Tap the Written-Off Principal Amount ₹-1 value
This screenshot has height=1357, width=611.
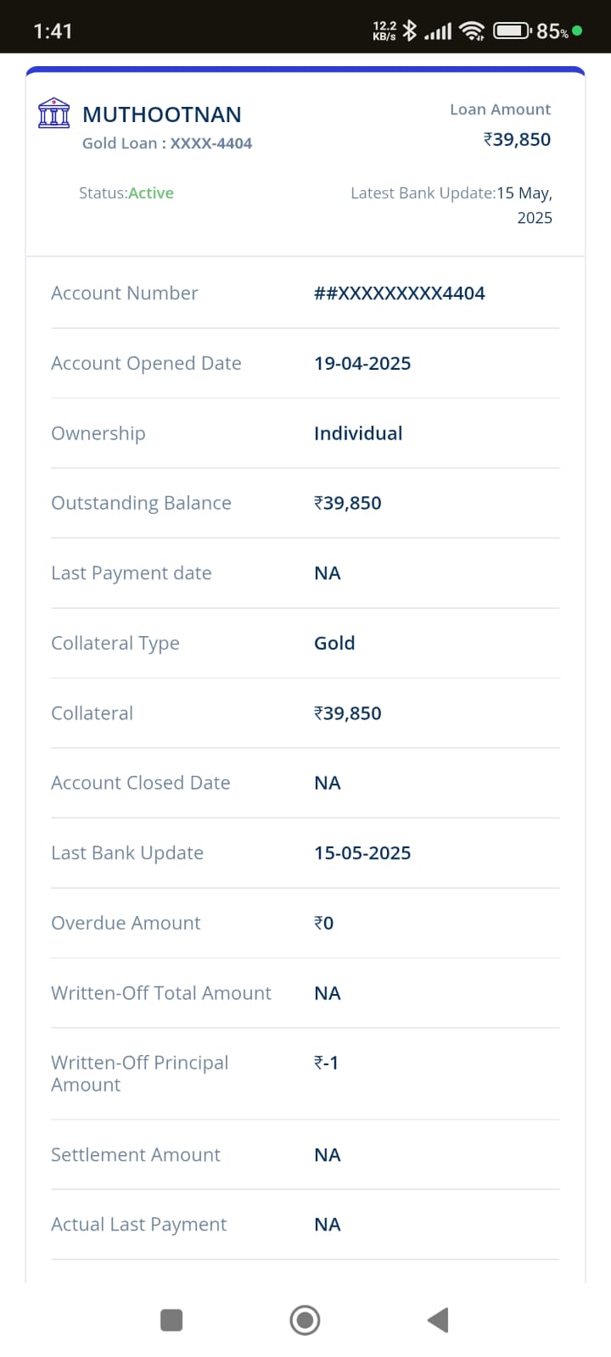pyautogui.click(x=326, y=1063)
